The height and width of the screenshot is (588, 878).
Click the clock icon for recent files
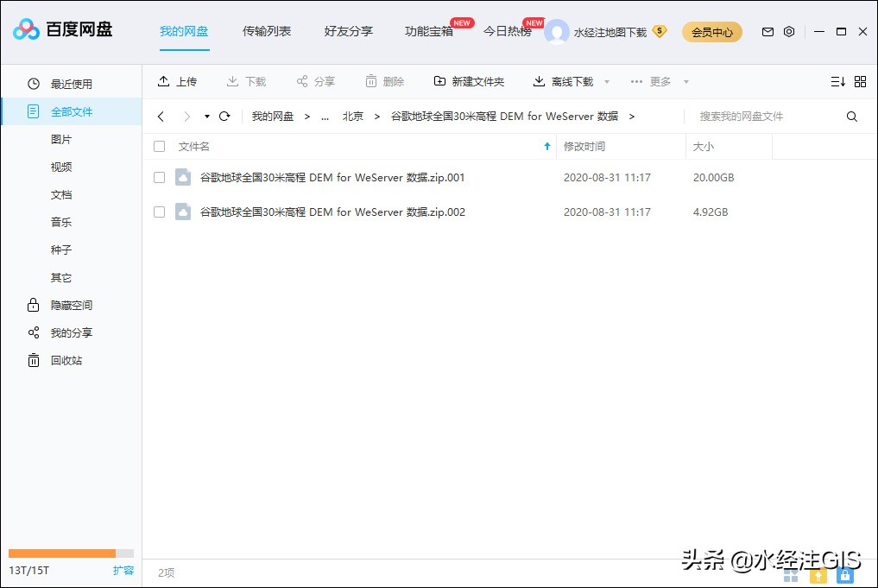tap(34, 84)
